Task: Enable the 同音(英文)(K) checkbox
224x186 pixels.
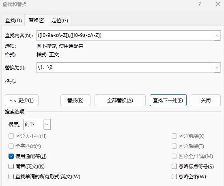Action: tap(11, 167)
